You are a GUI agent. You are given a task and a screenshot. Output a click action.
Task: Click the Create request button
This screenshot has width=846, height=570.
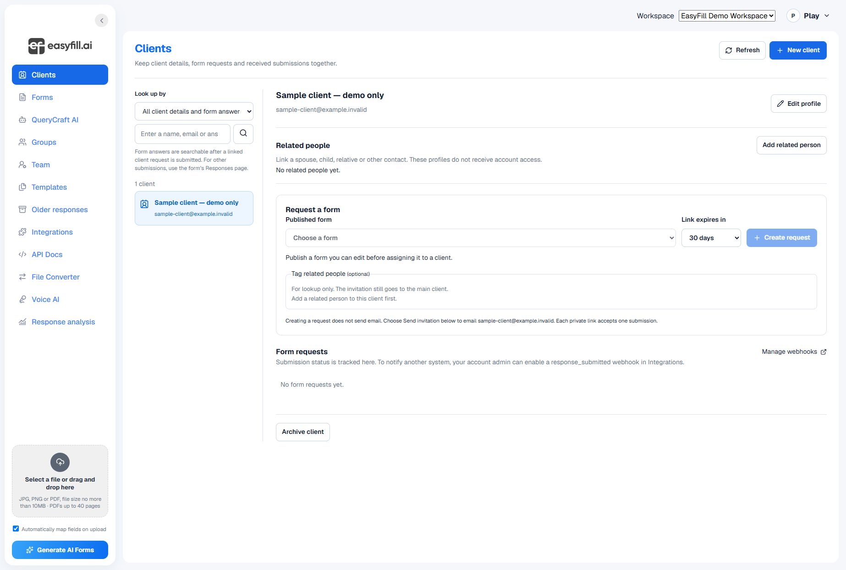781,238
